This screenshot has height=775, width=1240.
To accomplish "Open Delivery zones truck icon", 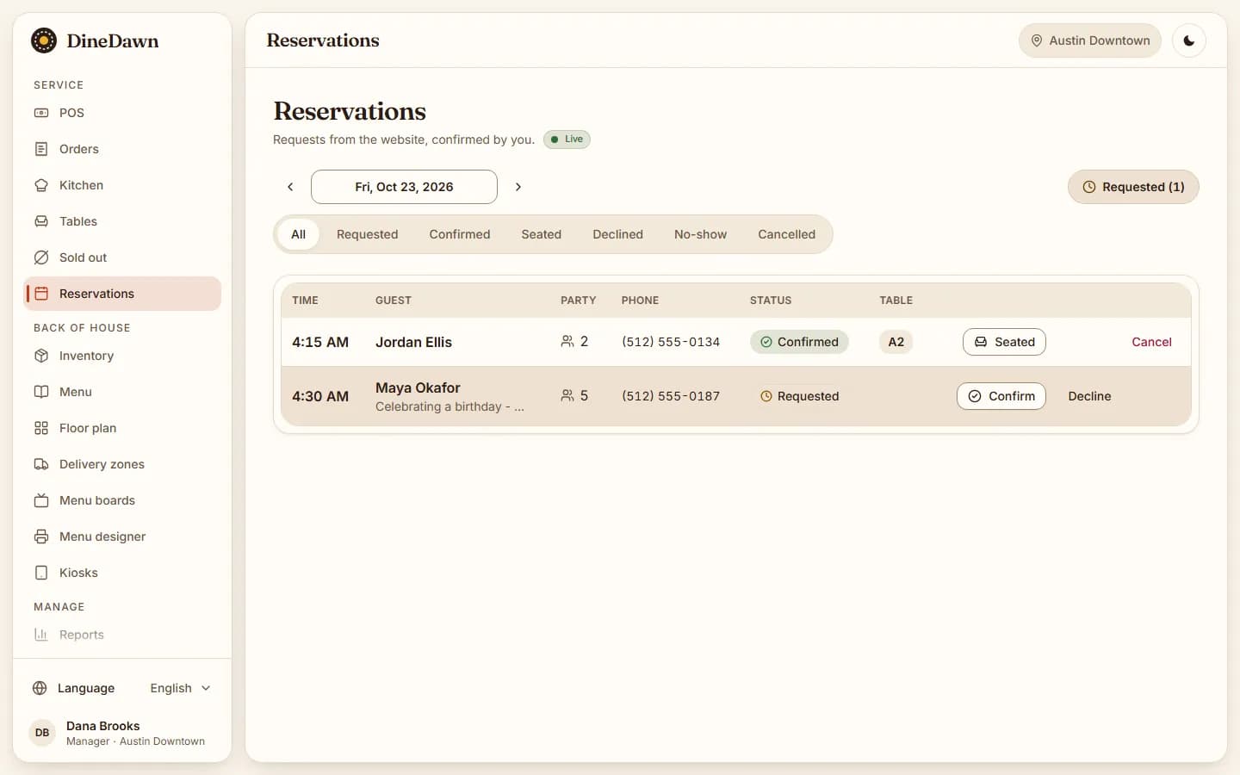I will pyautogui.click(x=41, y=464).
